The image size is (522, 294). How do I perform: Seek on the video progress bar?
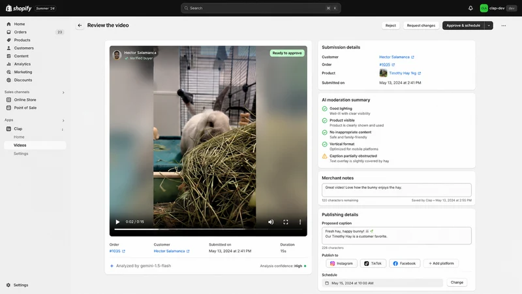tap(208, 229)
